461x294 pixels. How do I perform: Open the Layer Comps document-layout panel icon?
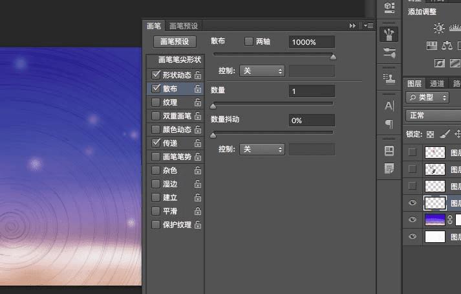point(389,150)
